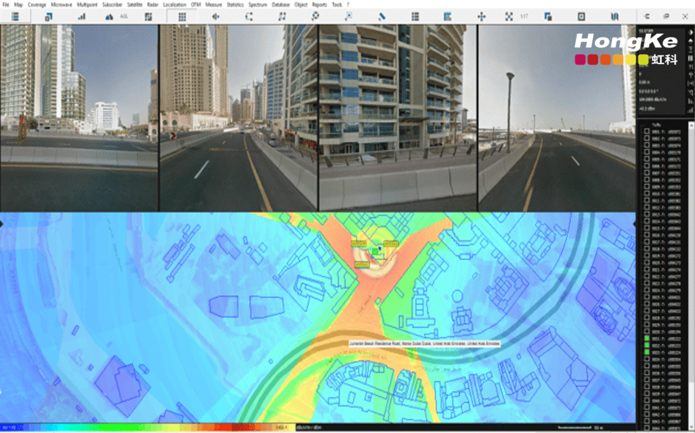Click the signal bars coverage icon
Image resolution: width=695 pixels, height=433 pixels.
[82, 16]
